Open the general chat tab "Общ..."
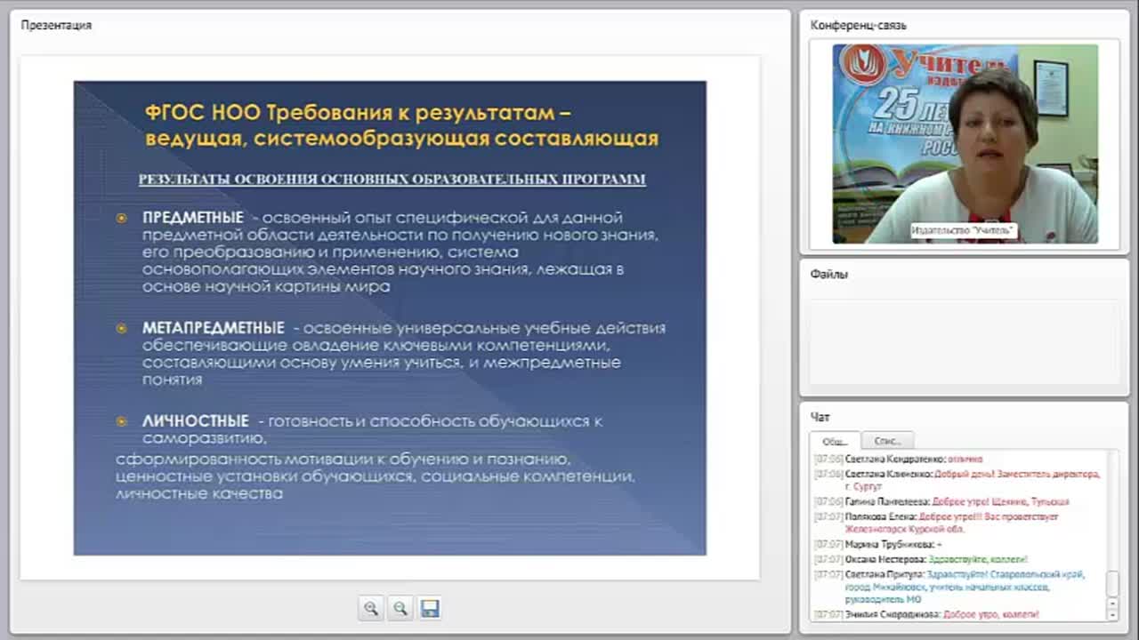The height and width of the screenshot is (640, 1139). [835, 441]
